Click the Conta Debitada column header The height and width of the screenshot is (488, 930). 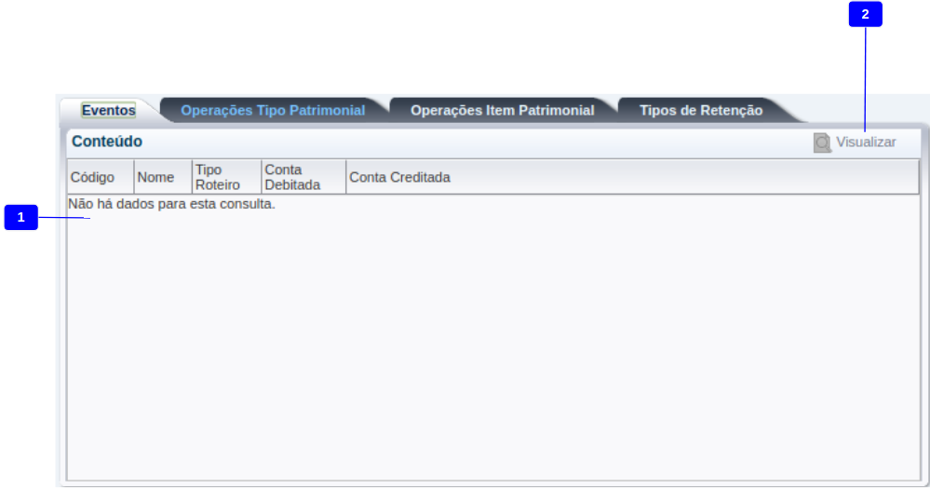pos(291,177)
